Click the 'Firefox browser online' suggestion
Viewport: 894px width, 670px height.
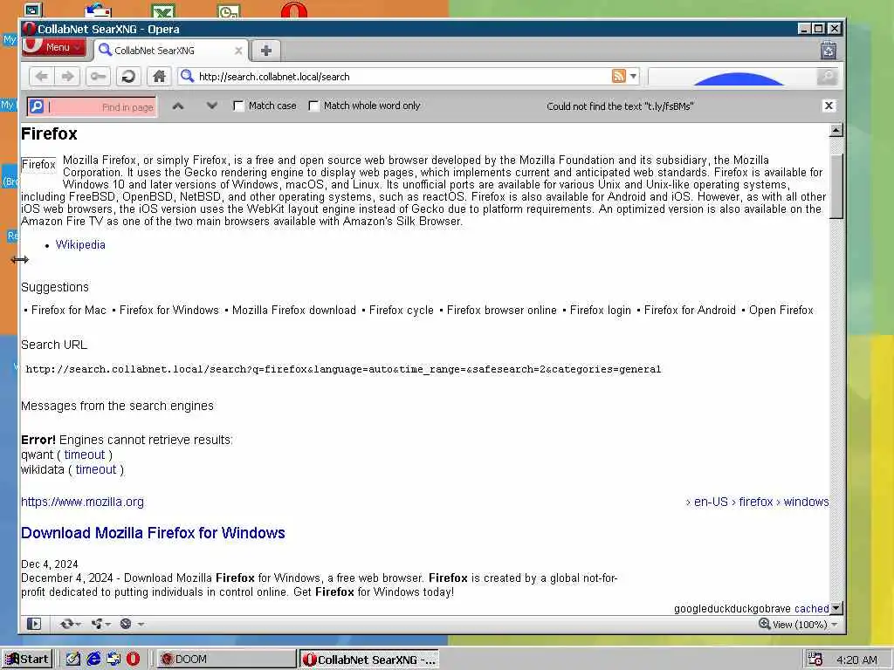tap(502, 310)
